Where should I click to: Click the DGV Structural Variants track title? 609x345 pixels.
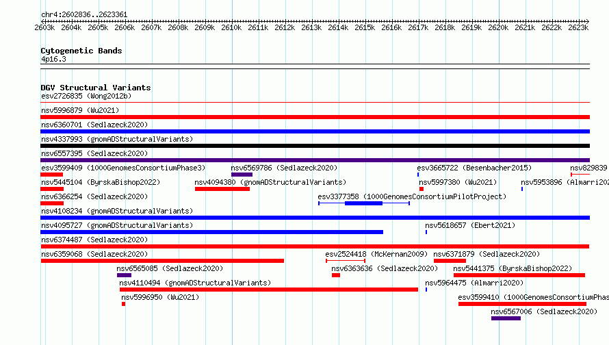(x=96, y=88)
